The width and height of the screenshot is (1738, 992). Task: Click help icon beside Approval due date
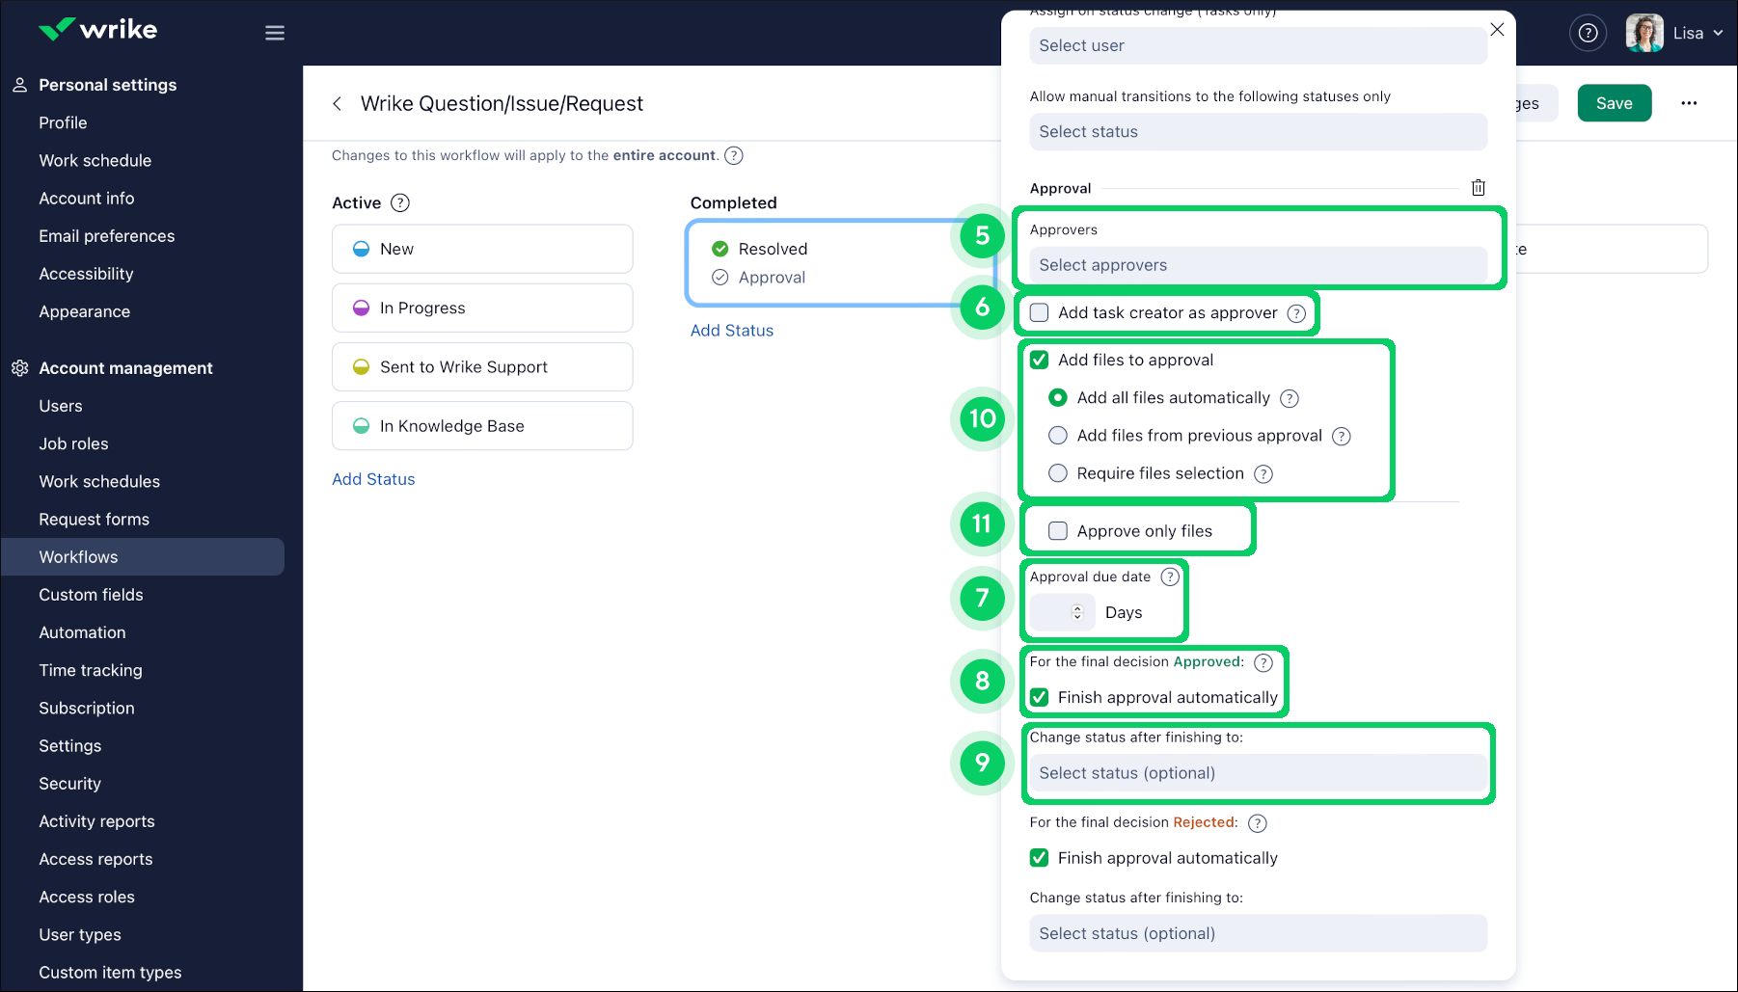click(x=1170, y=577)
